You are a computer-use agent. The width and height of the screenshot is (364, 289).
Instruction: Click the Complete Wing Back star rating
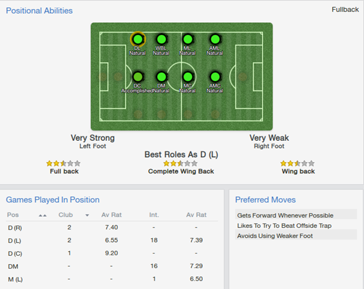pyautogui.click(x=180, y=163)
